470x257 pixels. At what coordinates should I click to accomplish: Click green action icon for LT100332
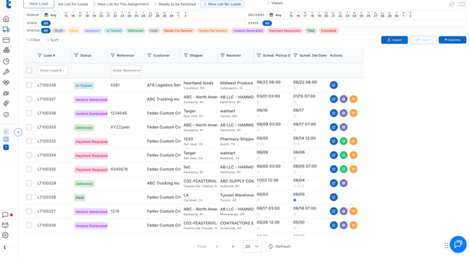point(344,141)
